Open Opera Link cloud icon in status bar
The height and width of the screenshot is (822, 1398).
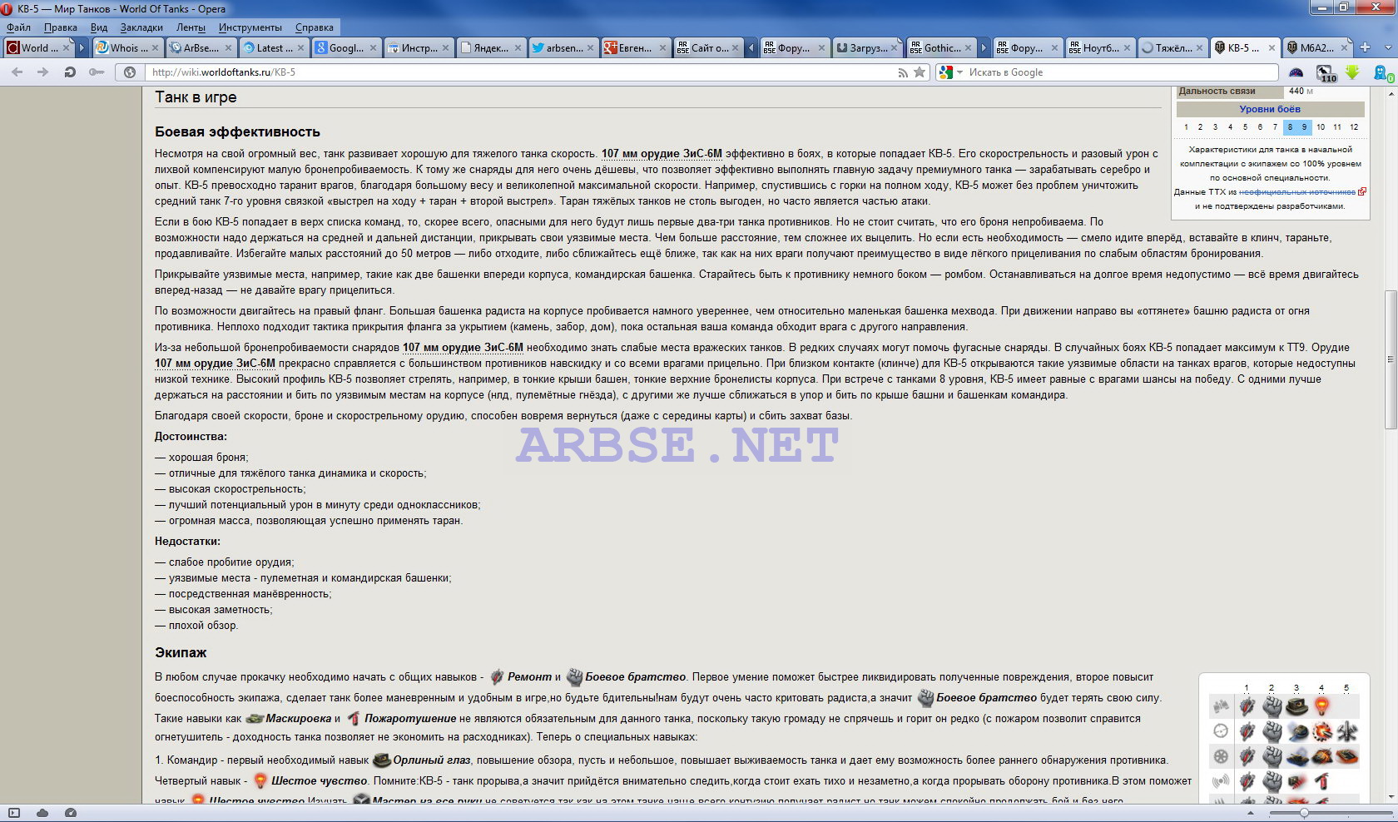coord(42,813)
